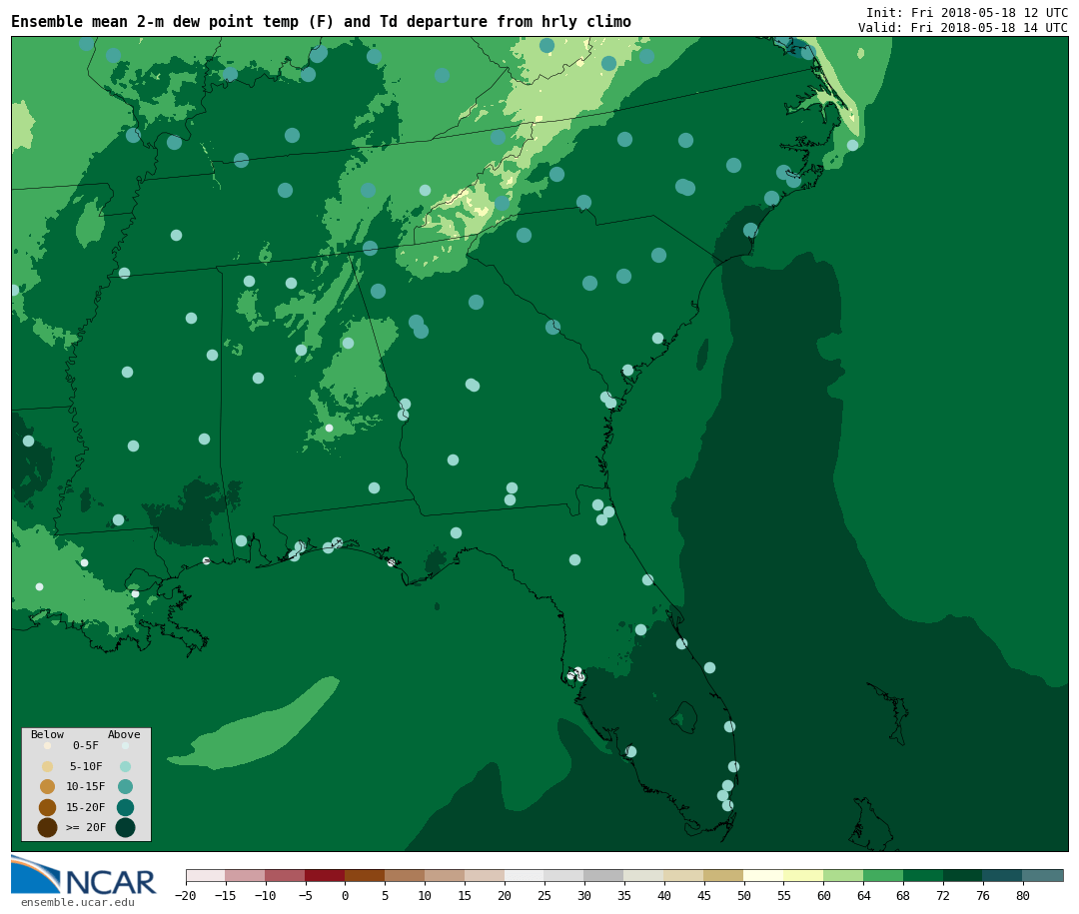Pick the pale yellow swatch between 50 and 55
This screenshot has width=1079, height=914.
pyautogui.click(x=764, y=875)
